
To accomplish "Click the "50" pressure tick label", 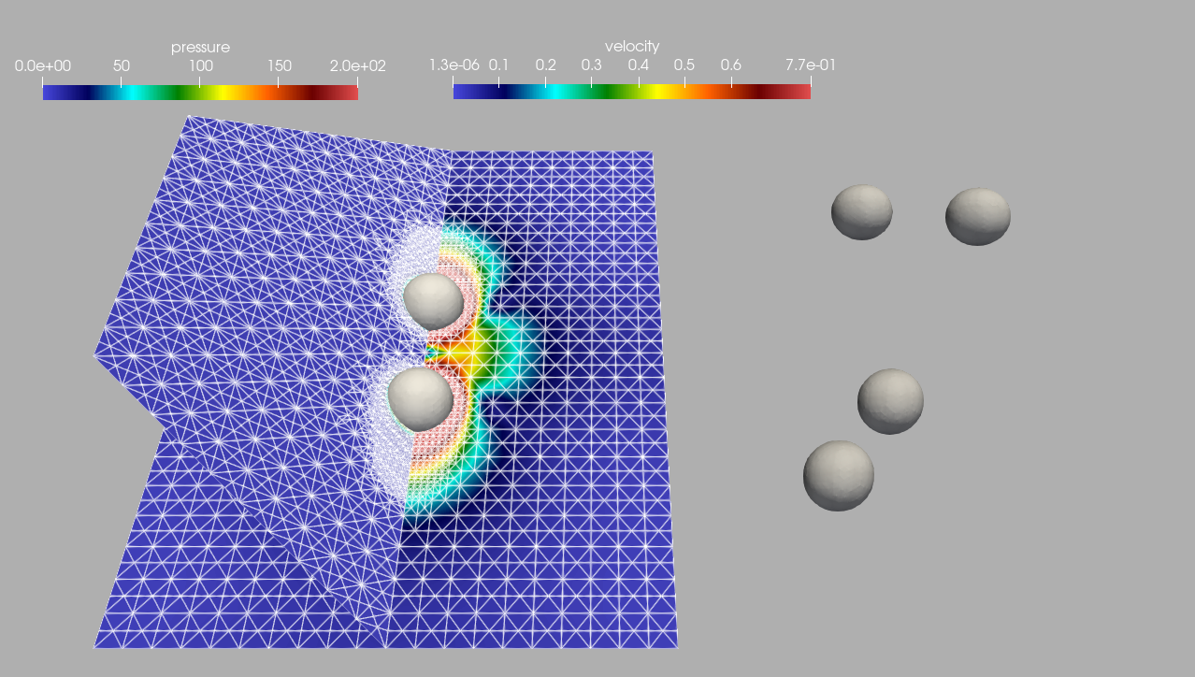I will point(122,66).
